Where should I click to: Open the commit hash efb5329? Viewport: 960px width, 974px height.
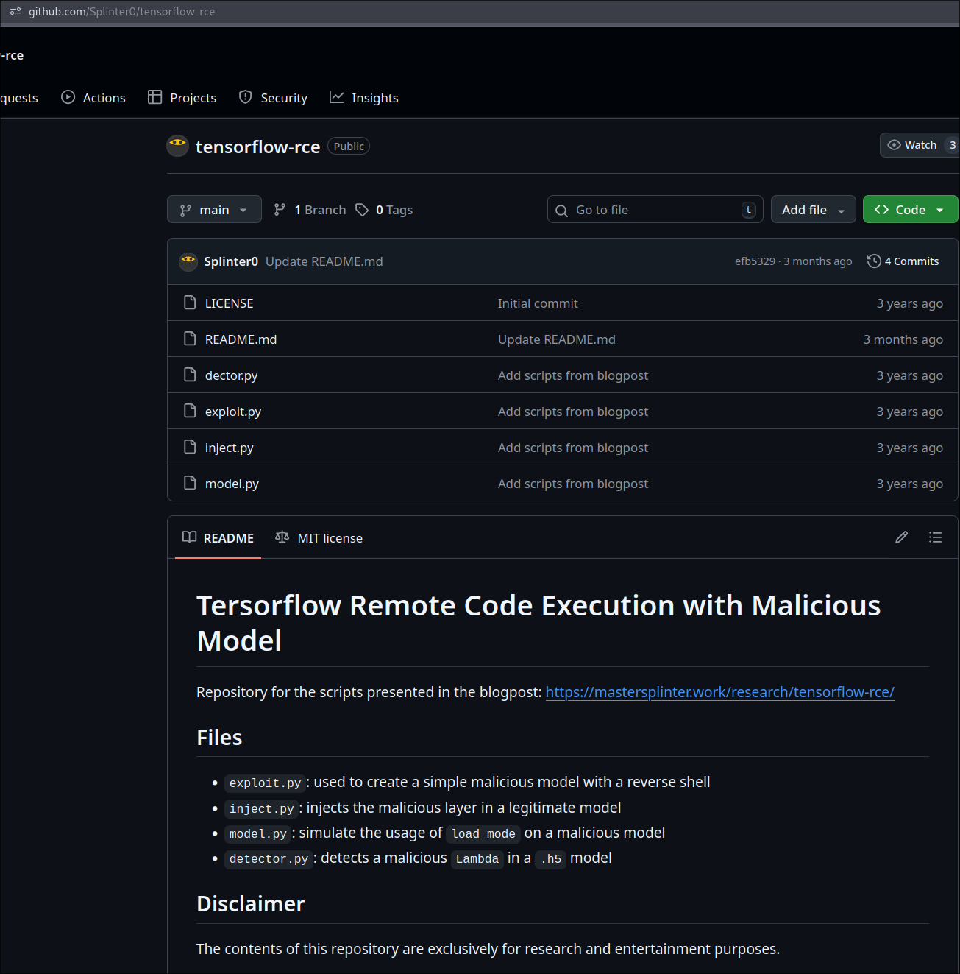click(755, 261)
